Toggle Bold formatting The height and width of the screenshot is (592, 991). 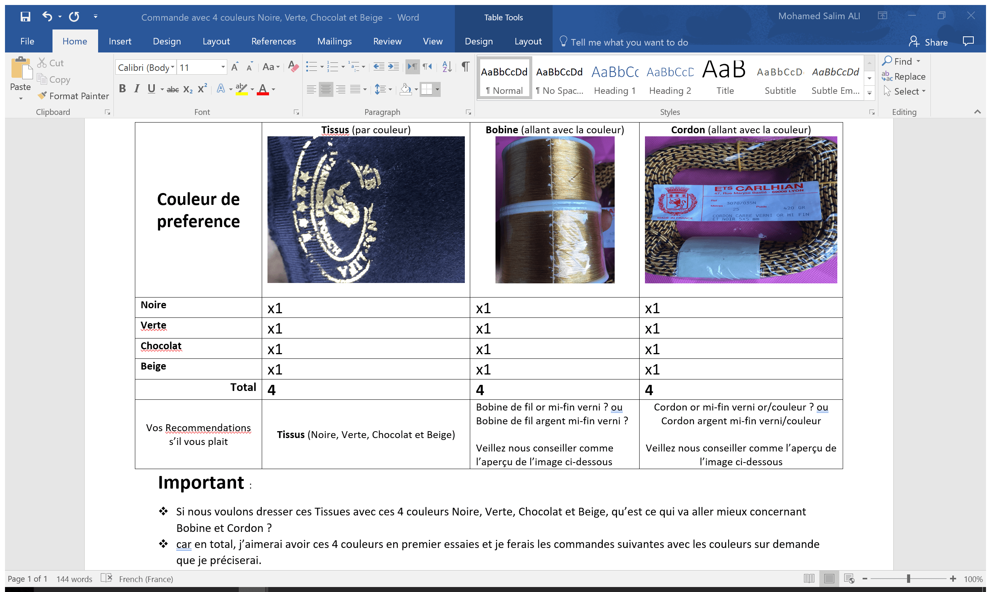pos(123,89)
